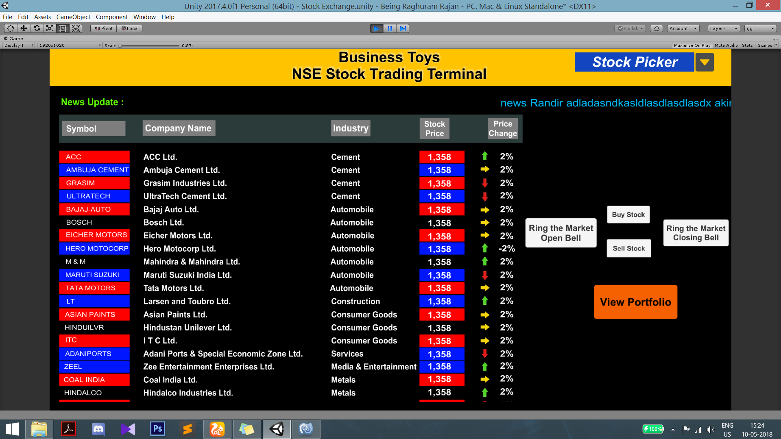Open the Layers dropdown
Screen dimensions: 781x439
tap(723, 28)
